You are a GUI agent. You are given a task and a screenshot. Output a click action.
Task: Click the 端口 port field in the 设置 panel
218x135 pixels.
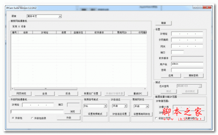177,52
